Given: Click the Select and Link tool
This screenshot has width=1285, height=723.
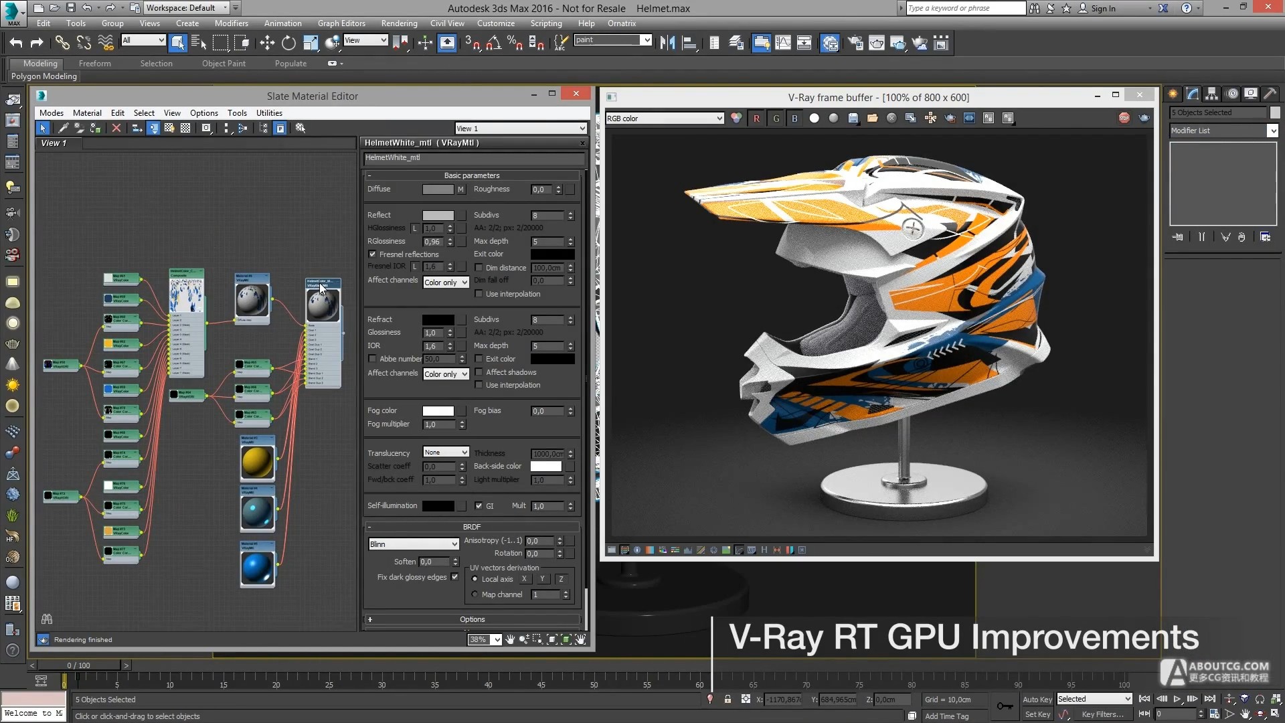Looking at the screenshot, I should click(x=62, y=43).
